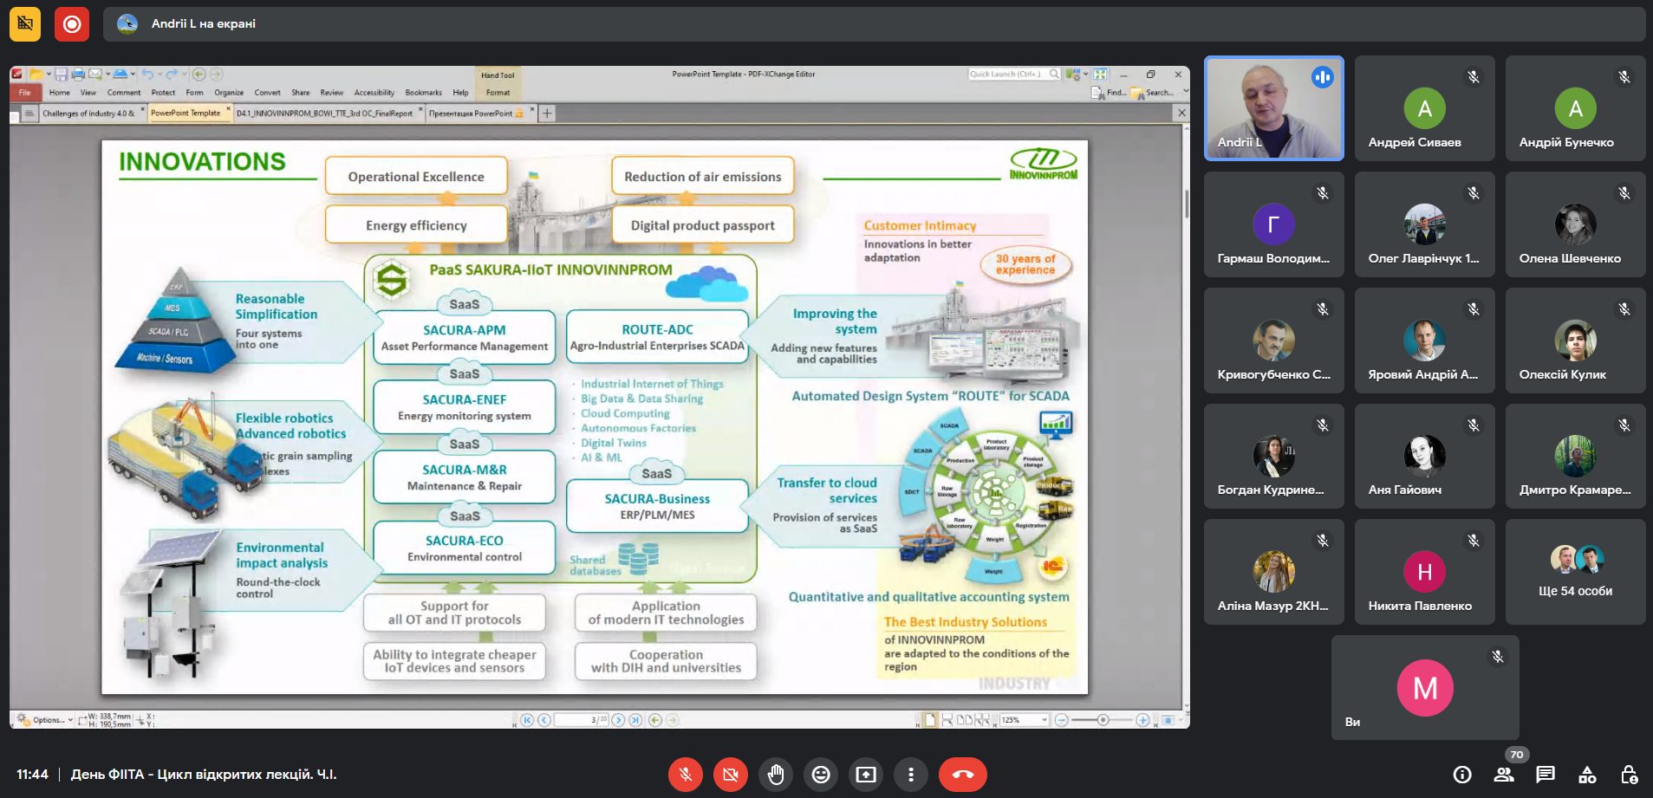Click the Search folder icon in the ribbon
This screenshot has width=1653, height=798.
(x=1137, y=93)
